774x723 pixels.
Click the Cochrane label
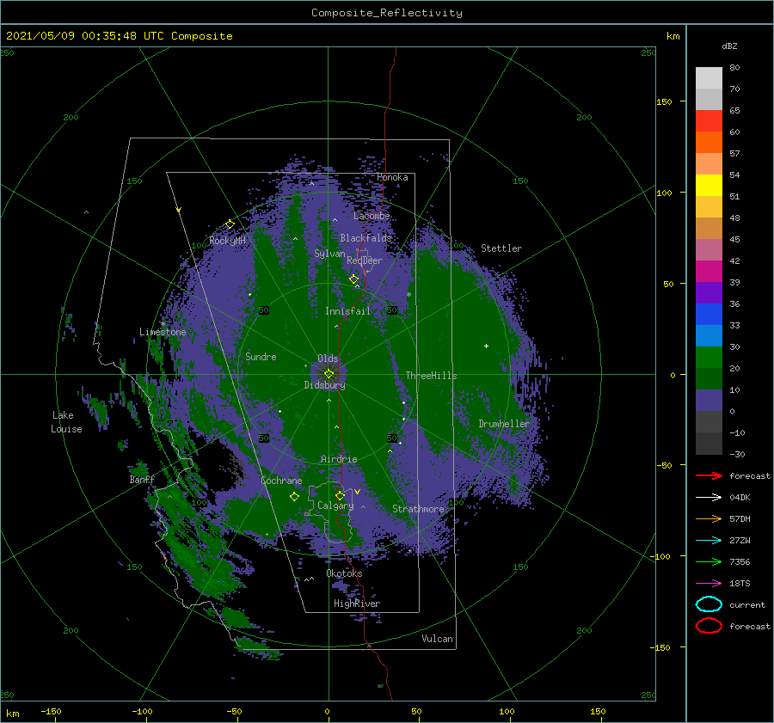coord(281,481)
